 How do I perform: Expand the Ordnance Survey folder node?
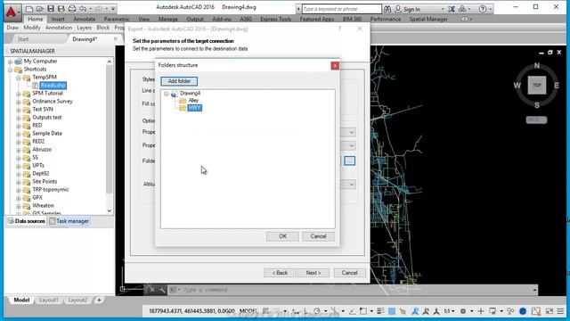point(18,102)
